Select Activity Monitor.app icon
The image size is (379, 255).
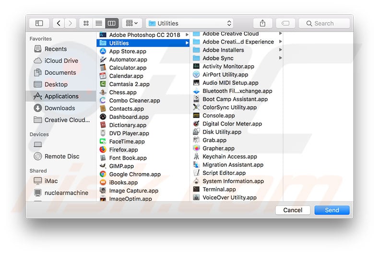pos(196,66)
